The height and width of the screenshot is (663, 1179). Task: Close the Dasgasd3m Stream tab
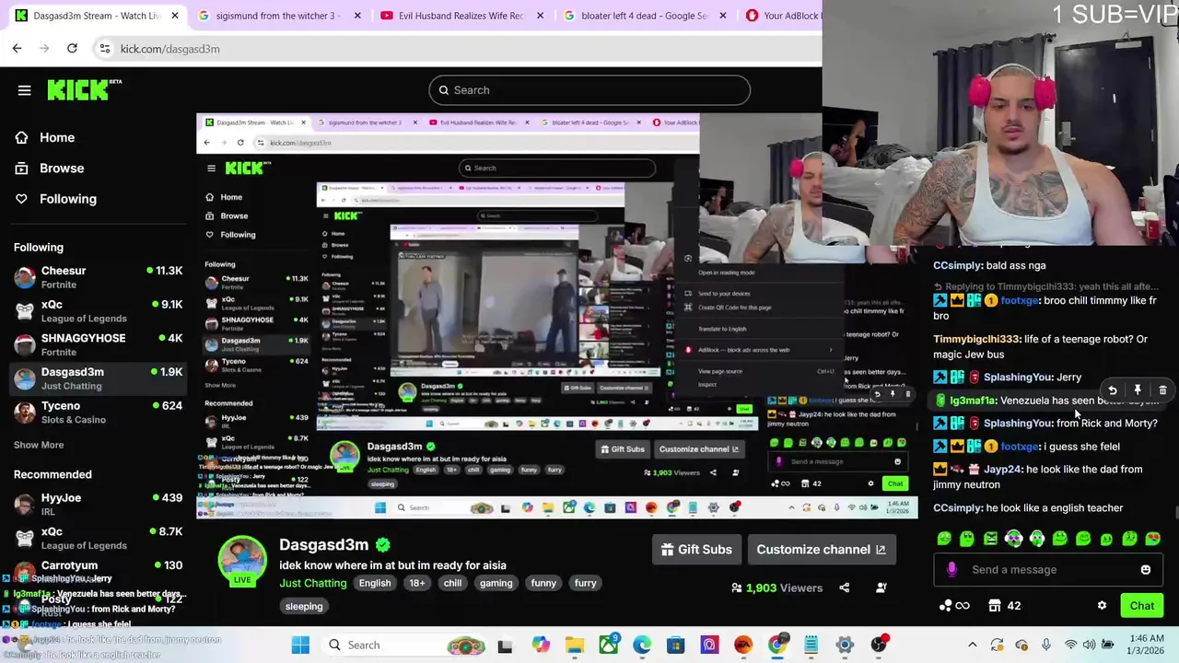(x=174, y=16)
